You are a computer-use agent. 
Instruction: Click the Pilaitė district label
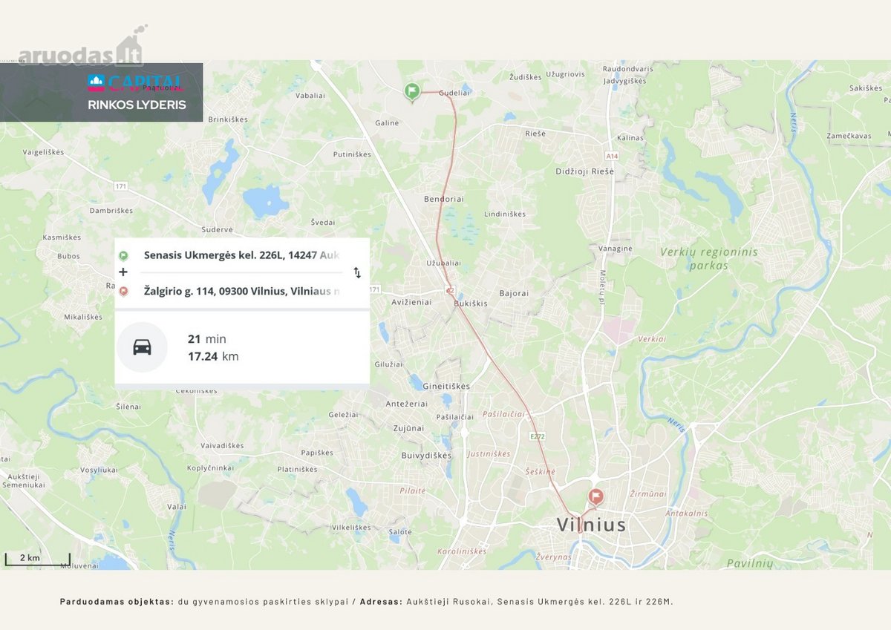(x=413, y=490)
